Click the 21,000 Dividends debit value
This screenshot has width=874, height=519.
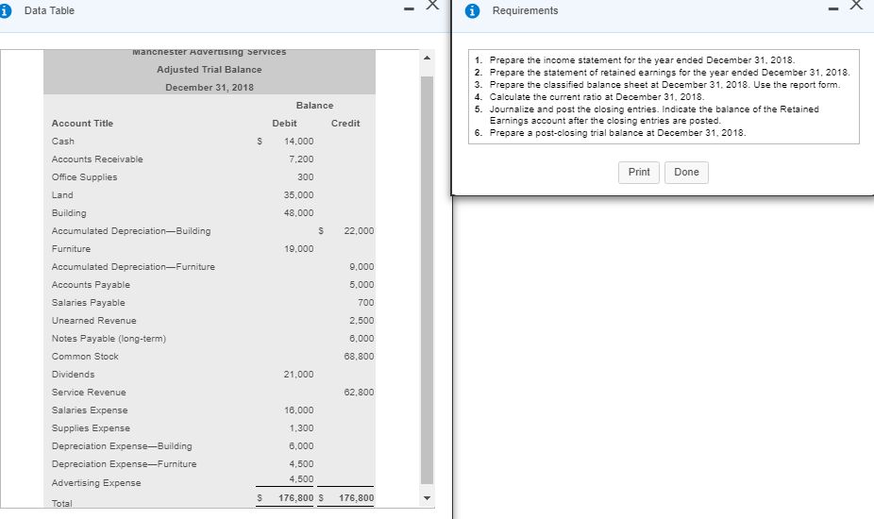(x=299, y=374)
